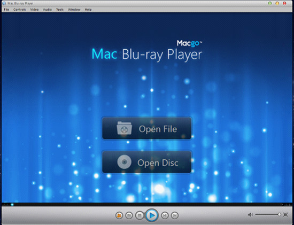Mute audio using the speaker icon
The width and height of the screenshot is (294, 225).
click(250, 214)
